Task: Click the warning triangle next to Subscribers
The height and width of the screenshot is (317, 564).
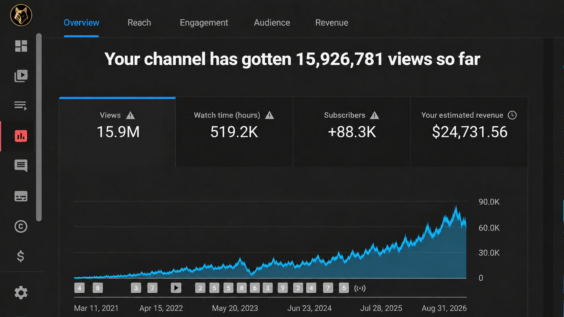Action: point(374,116)
